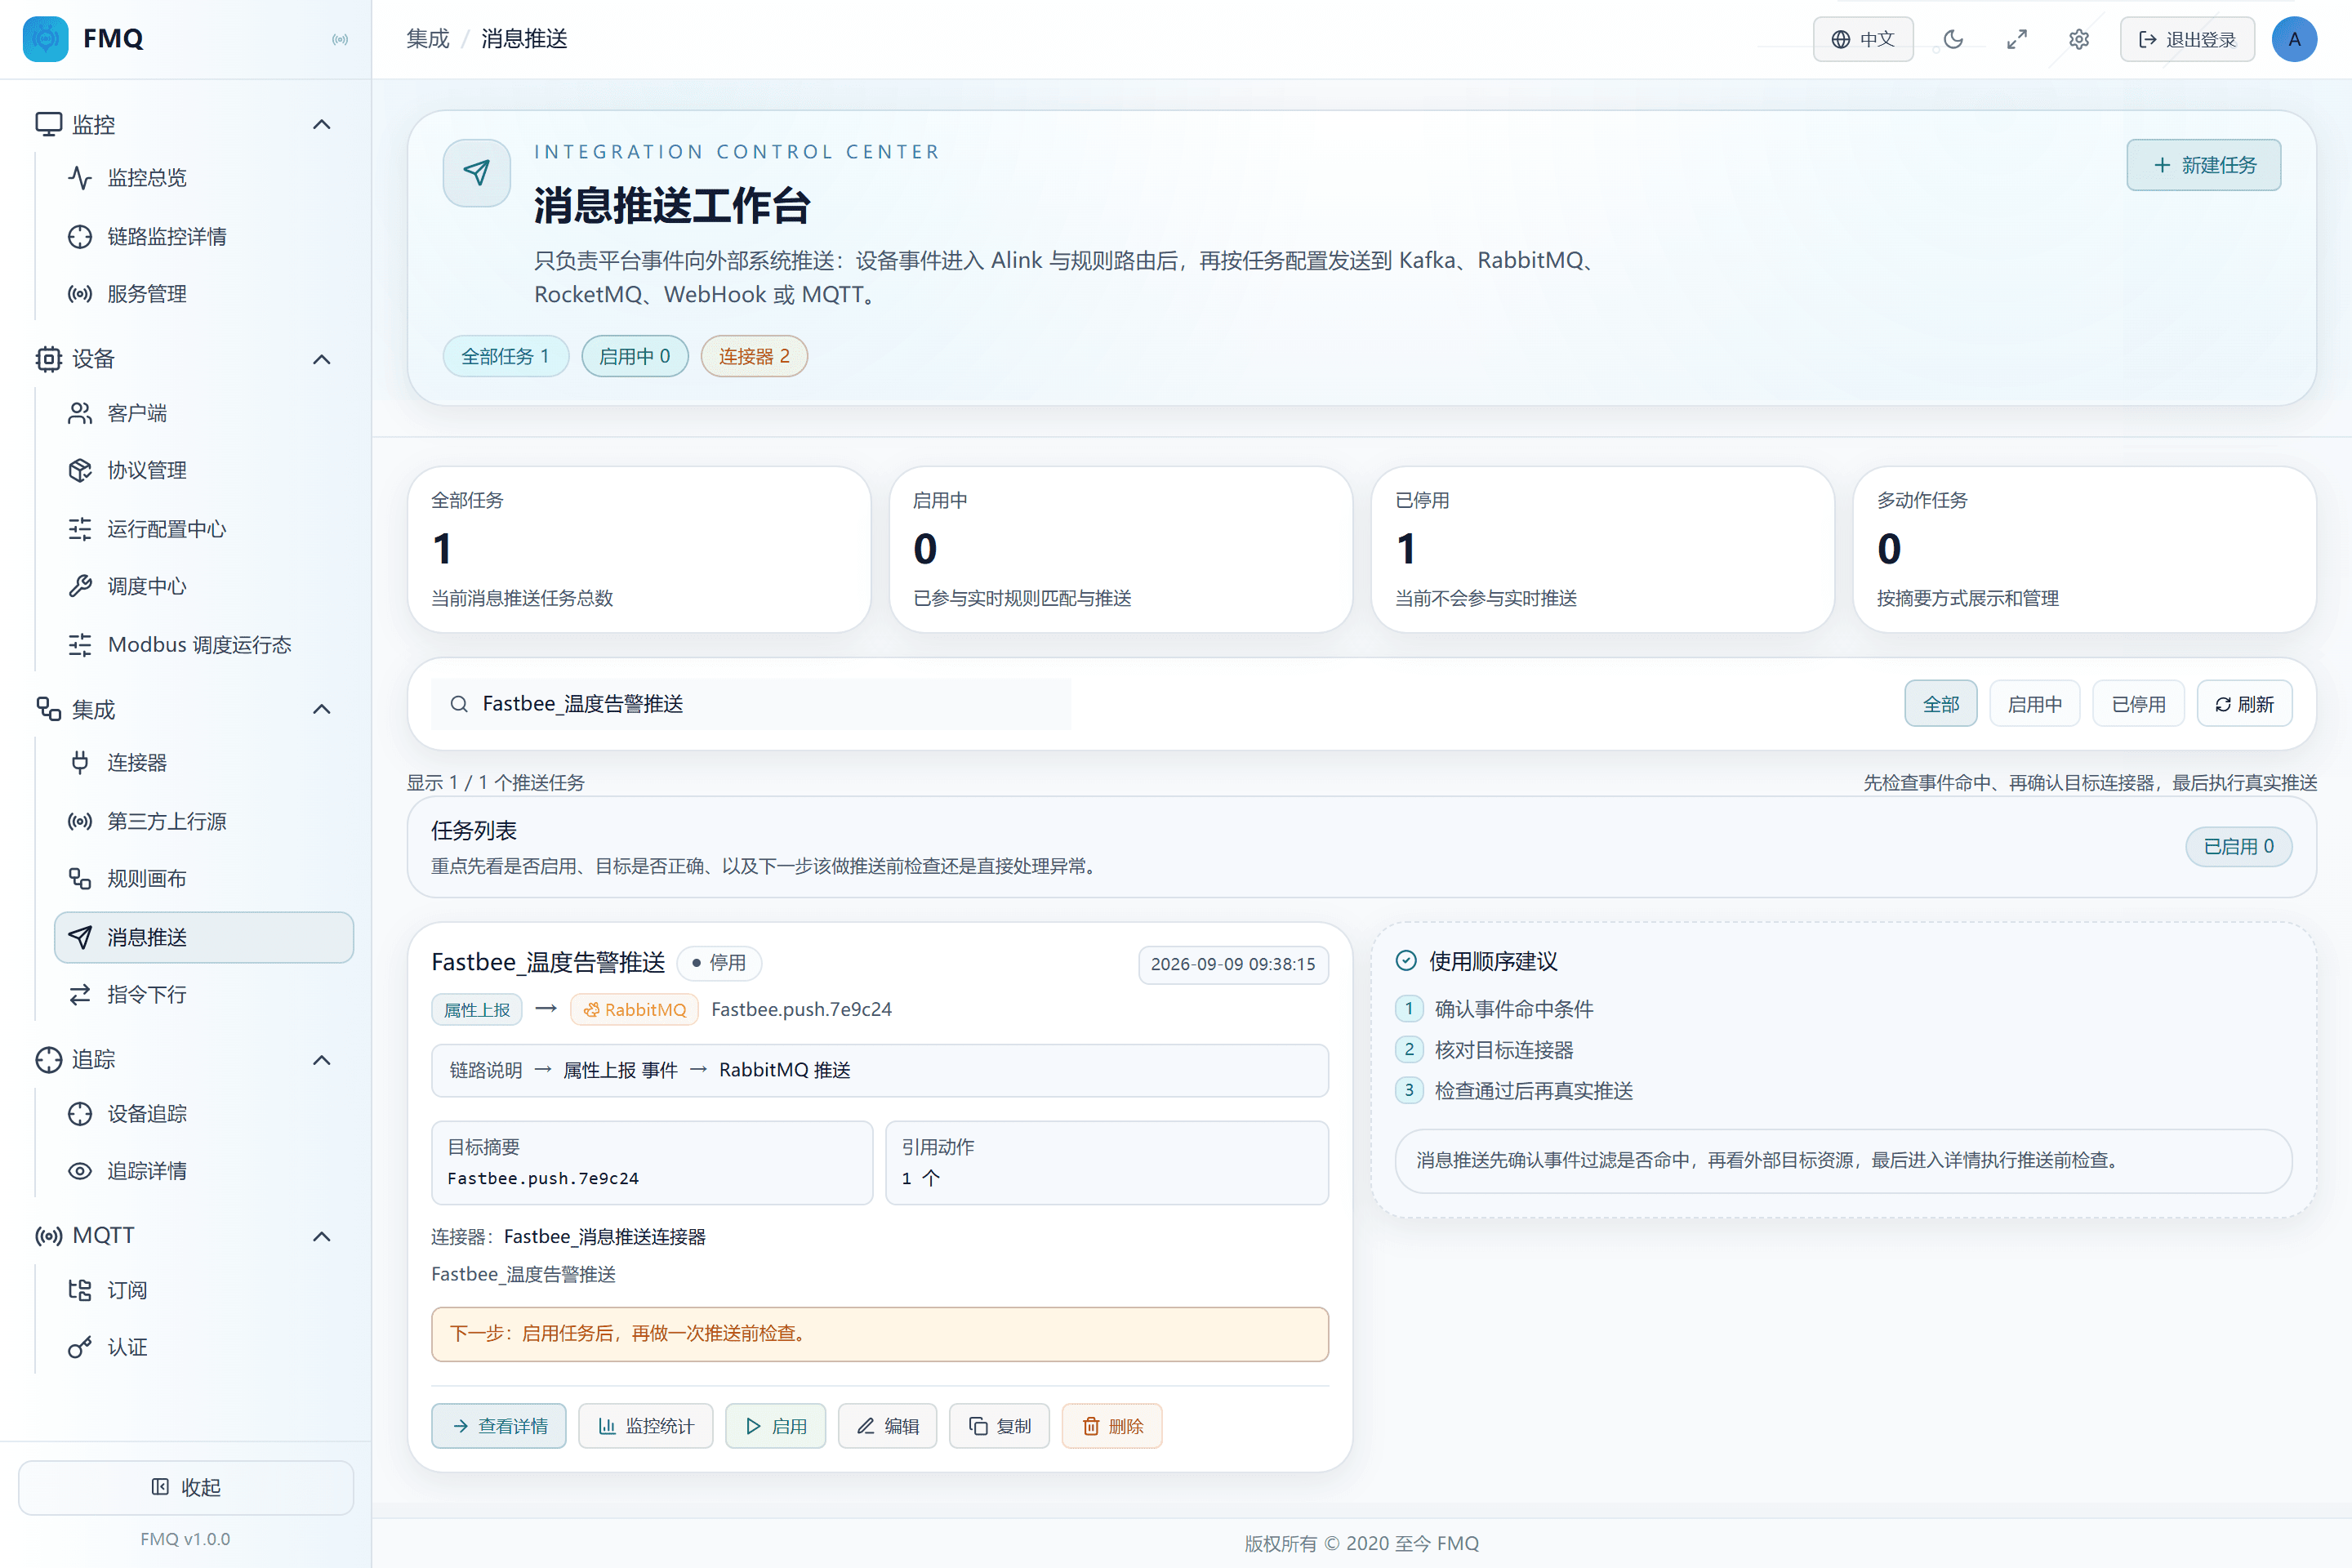This screenshot has height=1568, width=2352.
Task: Click the fullscreen expand icon
Action: pyautogui.click(x=2016, y=39)
